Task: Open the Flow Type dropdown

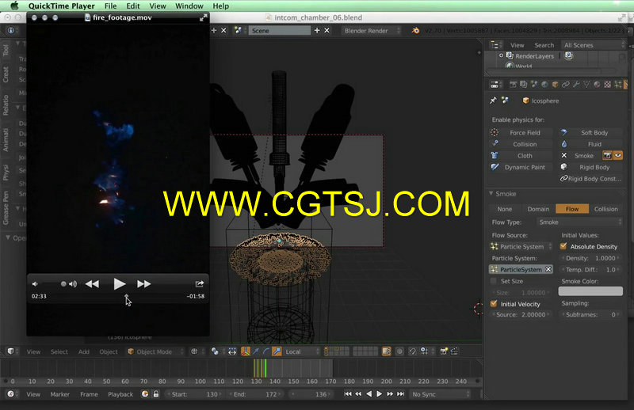Action: [579, 222]
